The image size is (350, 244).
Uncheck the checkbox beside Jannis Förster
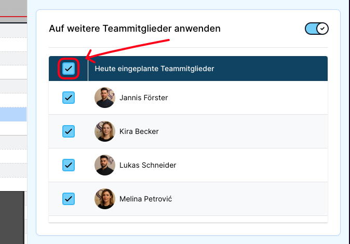tap(69, 98)
